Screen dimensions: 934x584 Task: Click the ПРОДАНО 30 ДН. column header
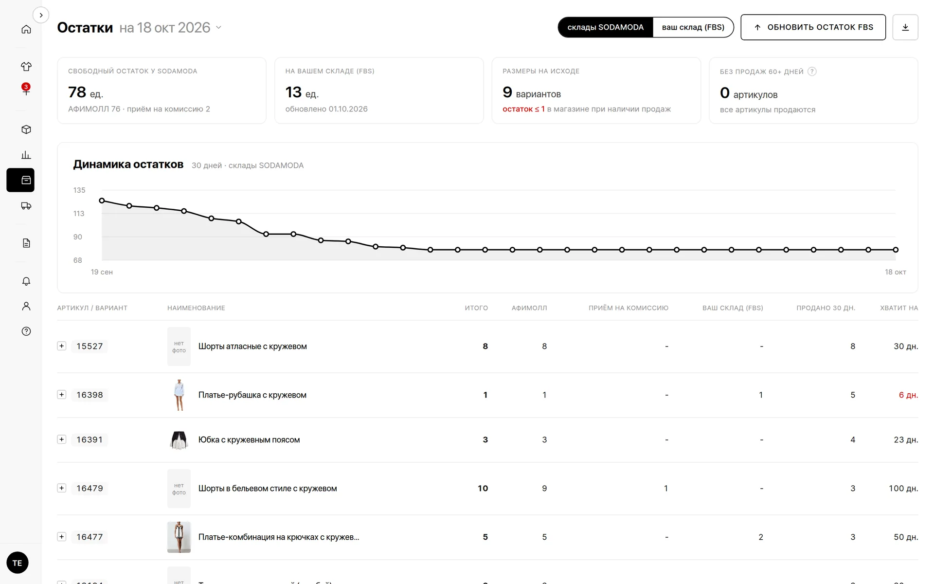pyautogui.click(x=826, y=308)
